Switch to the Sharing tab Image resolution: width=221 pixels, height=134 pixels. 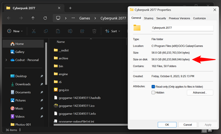[149, 18]
